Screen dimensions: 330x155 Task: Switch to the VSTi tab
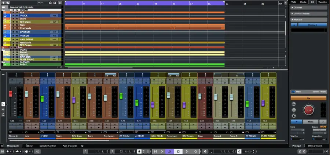click(294, 2)
